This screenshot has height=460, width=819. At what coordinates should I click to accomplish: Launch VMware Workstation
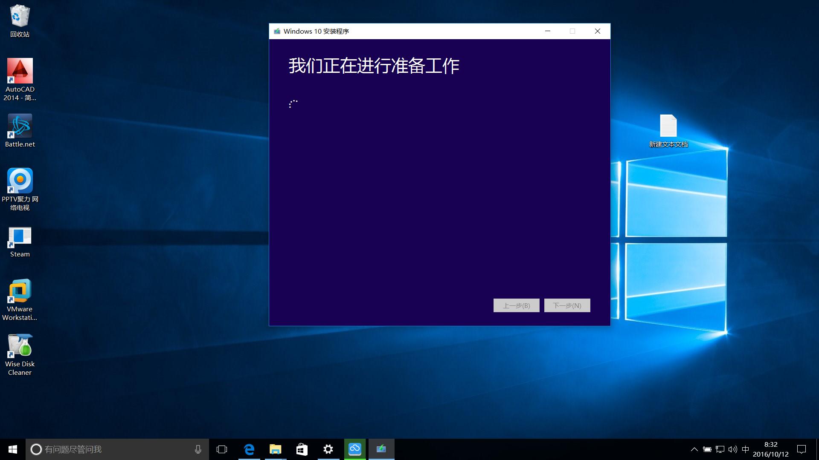[20, 292]
